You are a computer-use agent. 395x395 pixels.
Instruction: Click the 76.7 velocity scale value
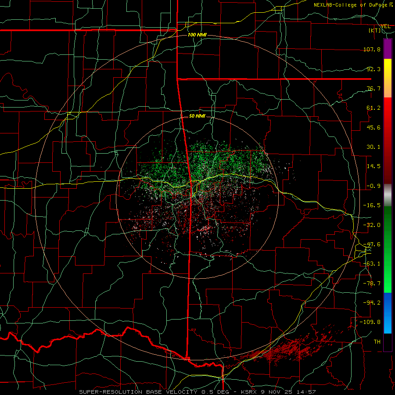373,88
